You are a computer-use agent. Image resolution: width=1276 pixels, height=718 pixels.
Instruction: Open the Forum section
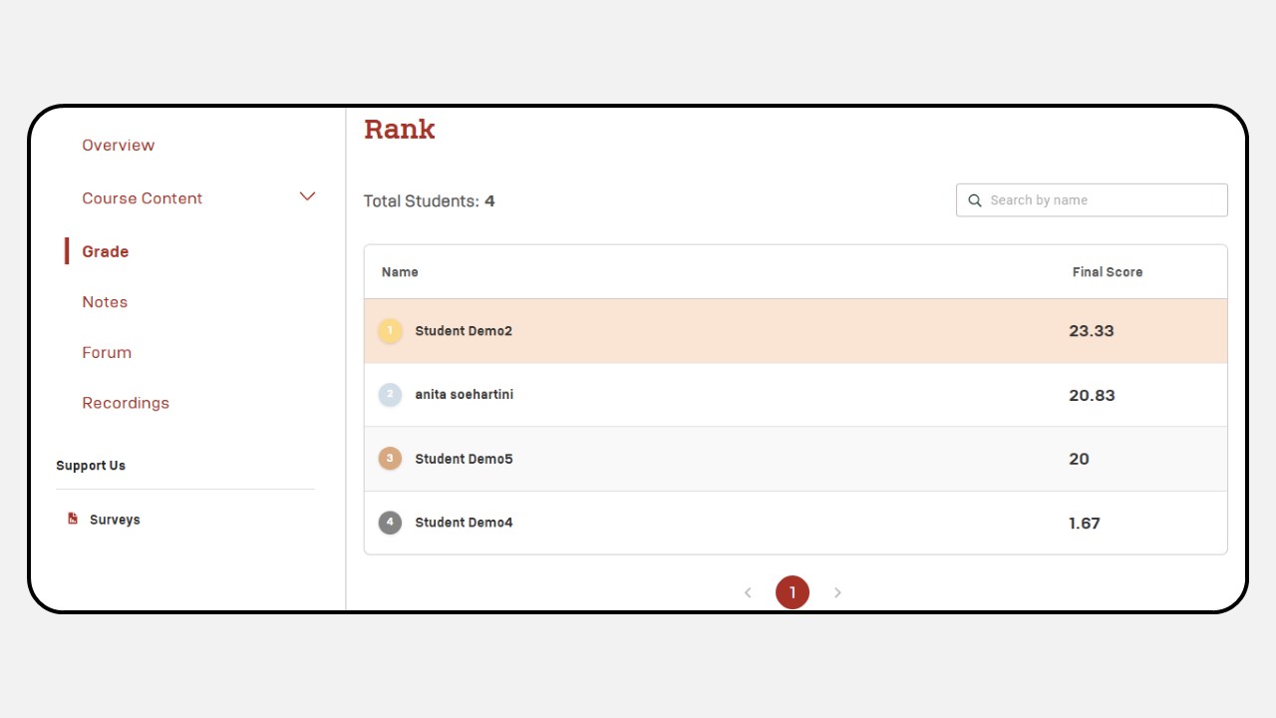(x=107, y=353)
